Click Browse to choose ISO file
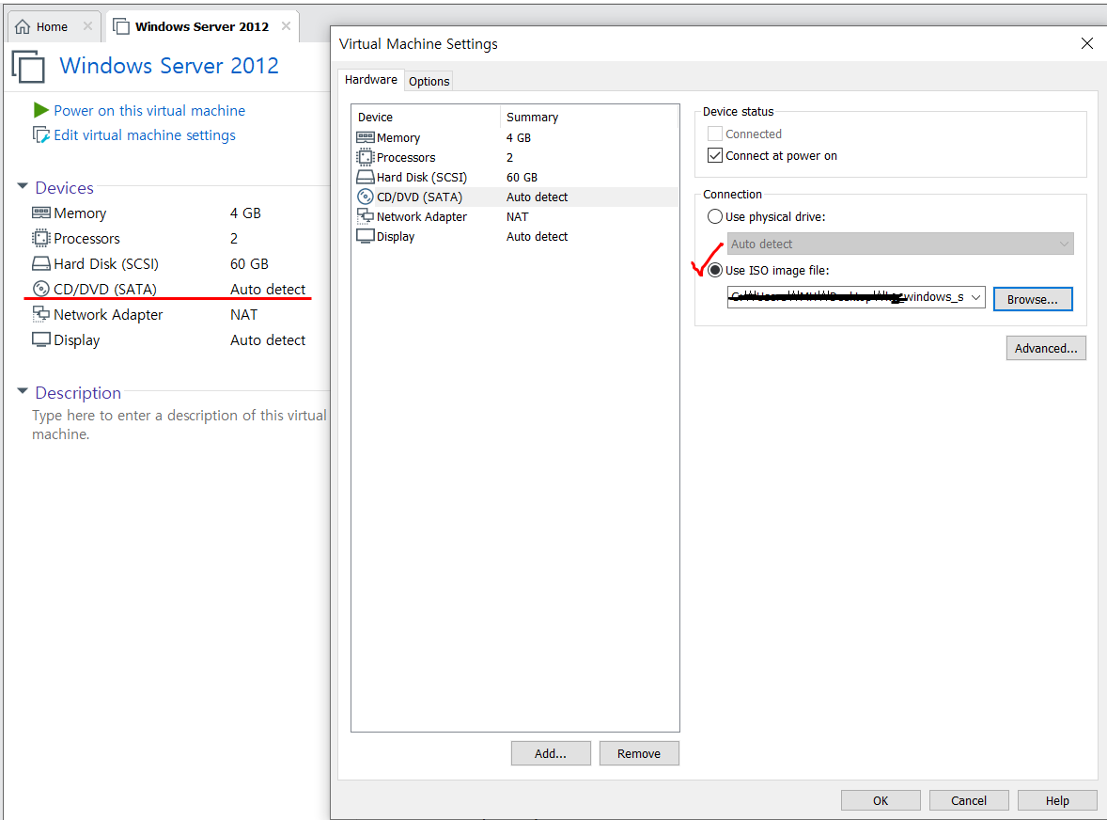Image resolution: width=1107 pixels, height=820 pixels. (1033, 299)
